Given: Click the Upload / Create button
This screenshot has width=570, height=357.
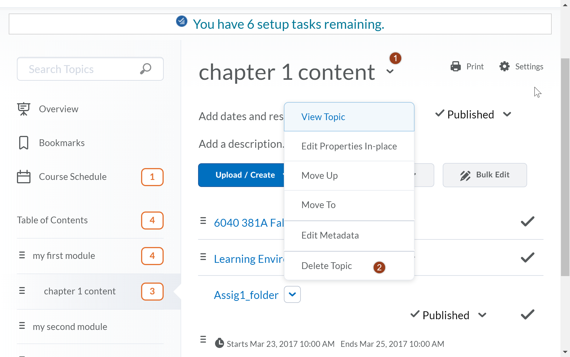Looking at the screenshot, I should tap(242, 175).
